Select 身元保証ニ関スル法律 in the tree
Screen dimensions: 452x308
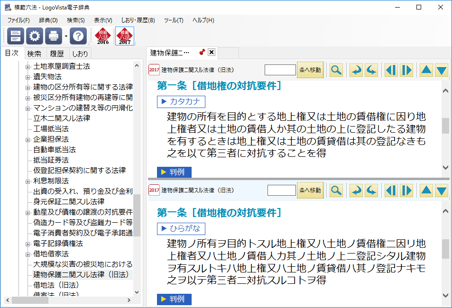pos(69,202)
